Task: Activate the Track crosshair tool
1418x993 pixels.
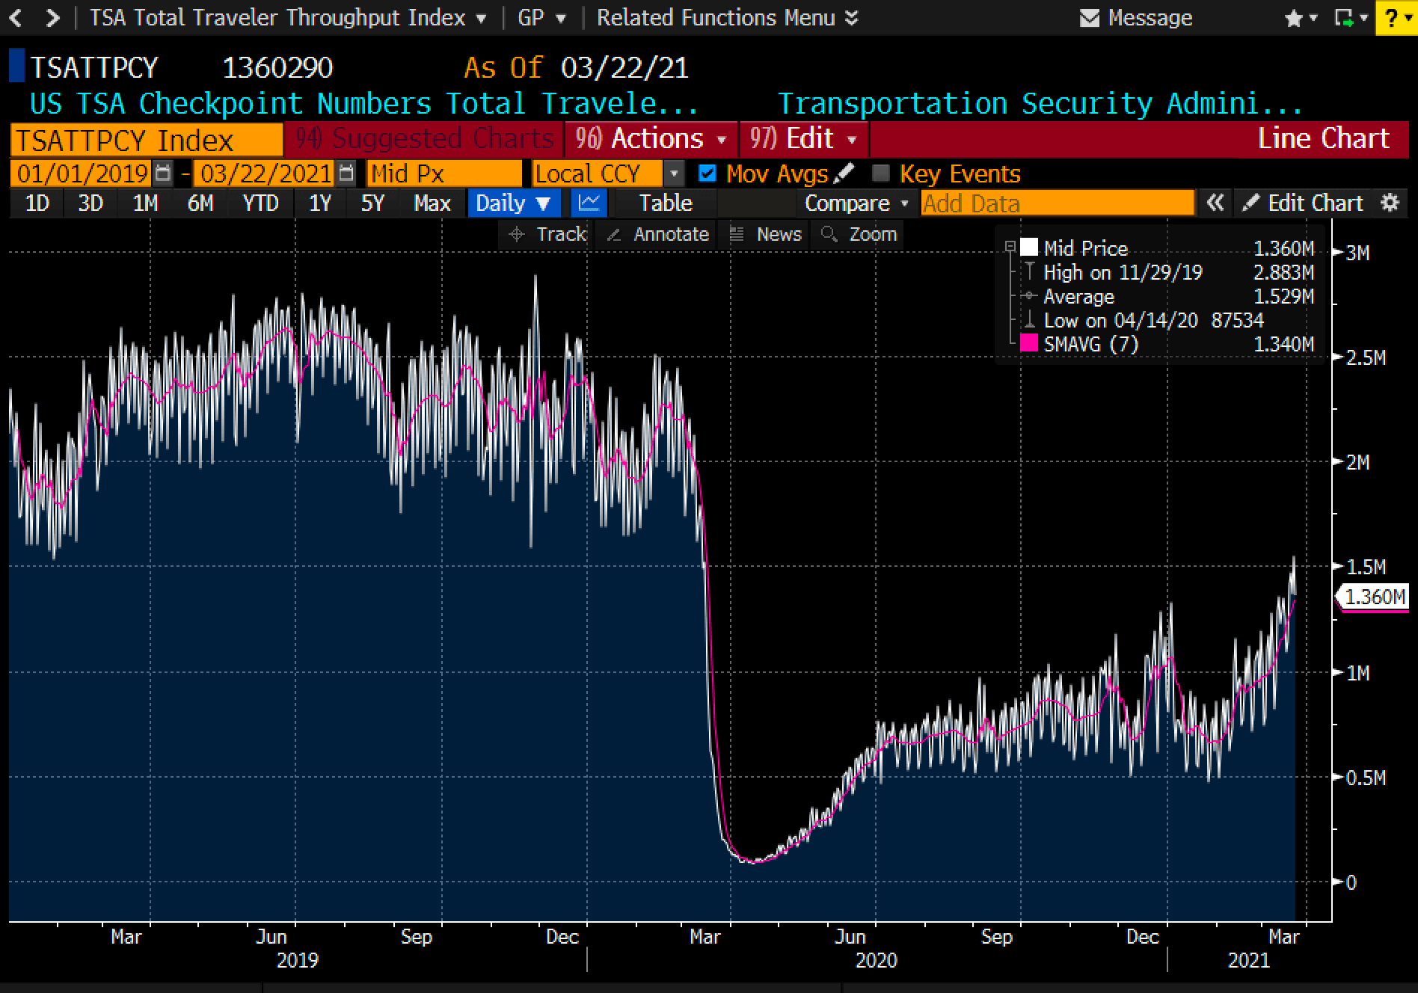Action: pyautogui.click(x=547, y=234)
